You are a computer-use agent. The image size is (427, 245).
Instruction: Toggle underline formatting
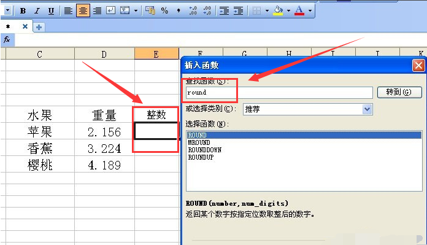click(51, 11)
